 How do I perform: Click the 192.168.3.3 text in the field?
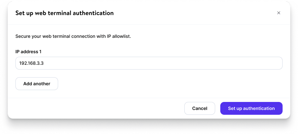(31, 63)
